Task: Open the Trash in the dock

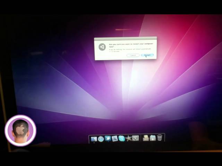Action: [x=160, y=138]
